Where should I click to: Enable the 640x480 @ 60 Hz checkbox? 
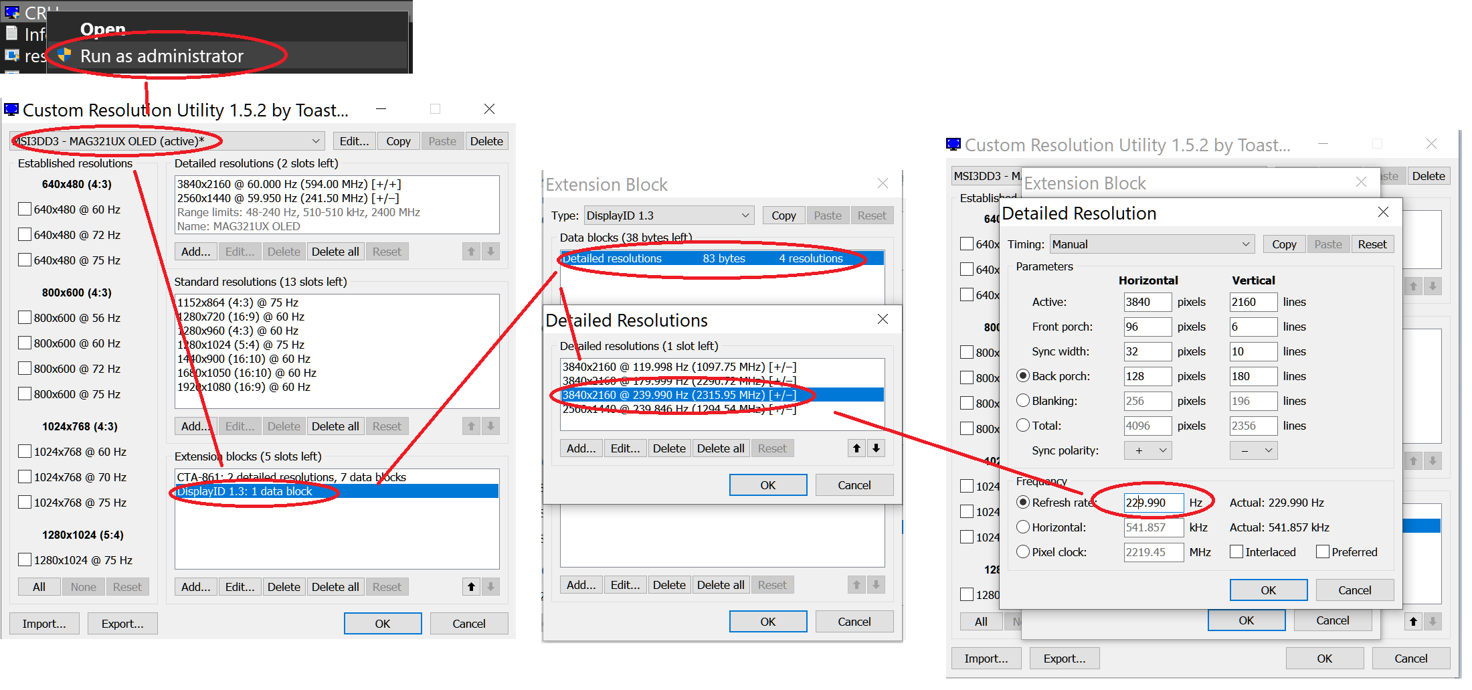point(25,209)
